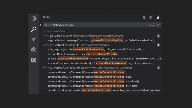Open the commands.executeCommand match ending with '),
This screenshot has width=192, height=108.
click(x=87, y=72)
